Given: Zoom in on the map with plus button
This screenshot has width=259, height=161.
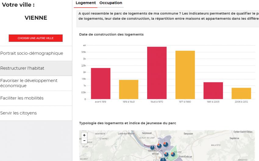Looking at the screenshot, I should [84, 135].
